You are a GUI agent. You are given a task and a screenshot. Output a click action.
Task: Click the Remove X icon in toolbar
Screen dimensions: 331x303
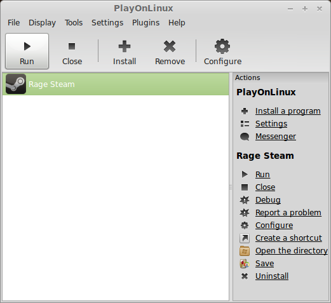170,46
